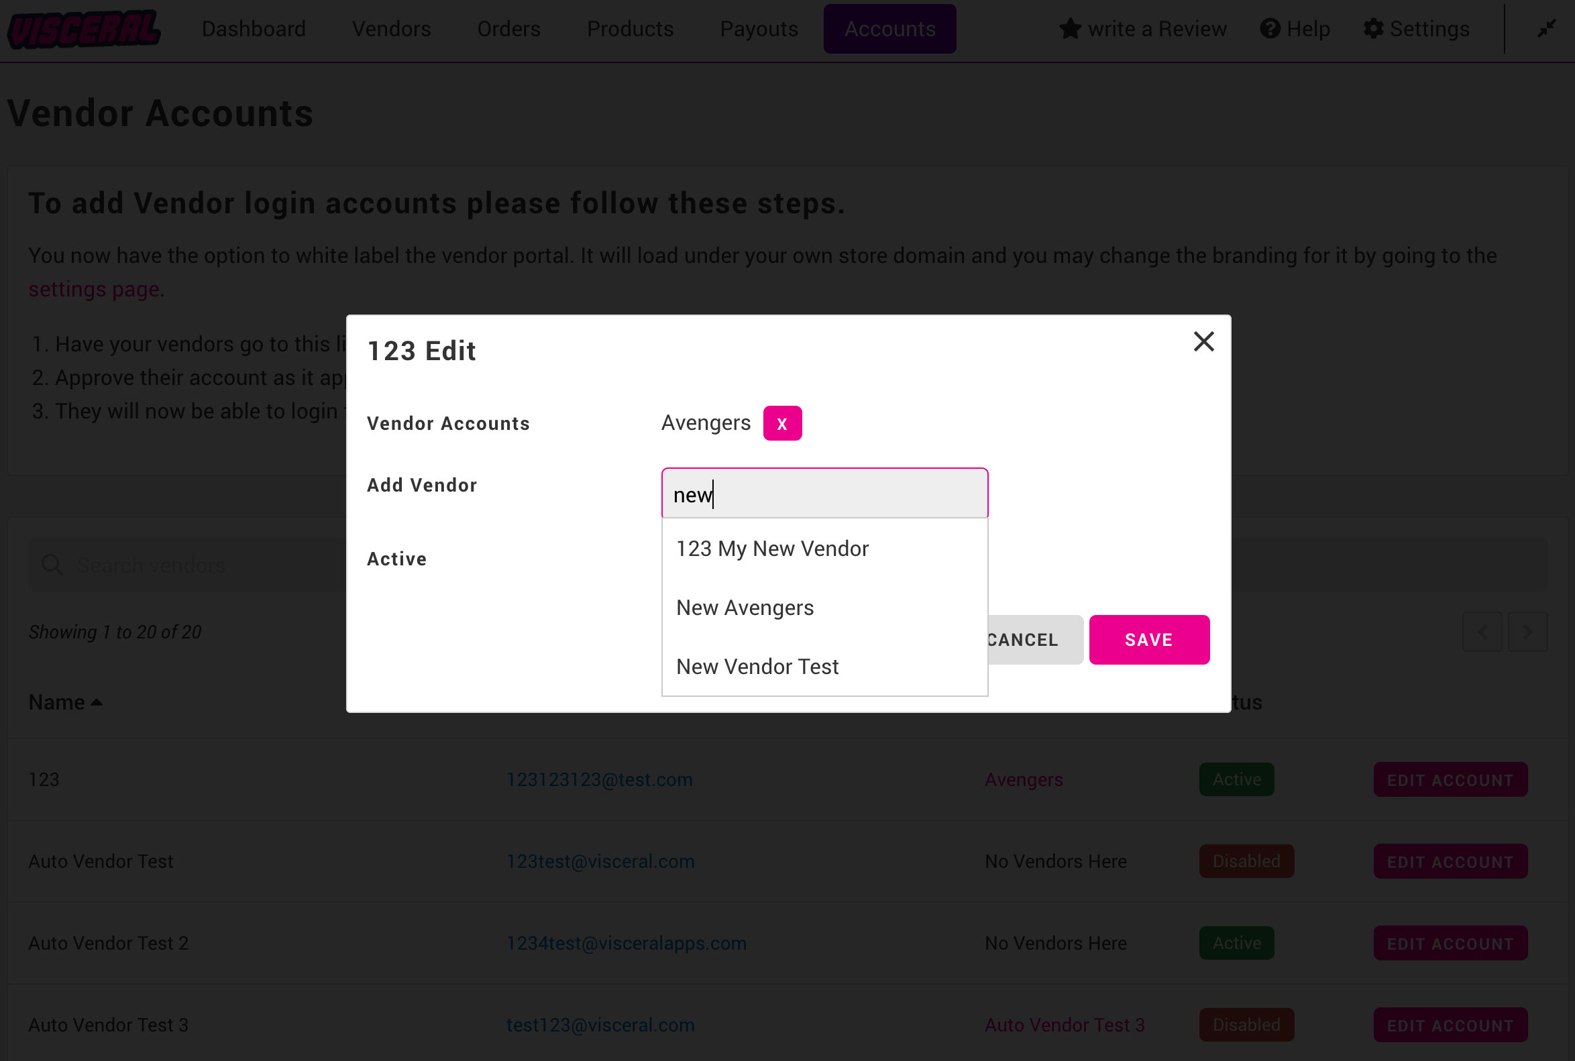Select "123 My New Vendor" suggestion

(772, 549)
